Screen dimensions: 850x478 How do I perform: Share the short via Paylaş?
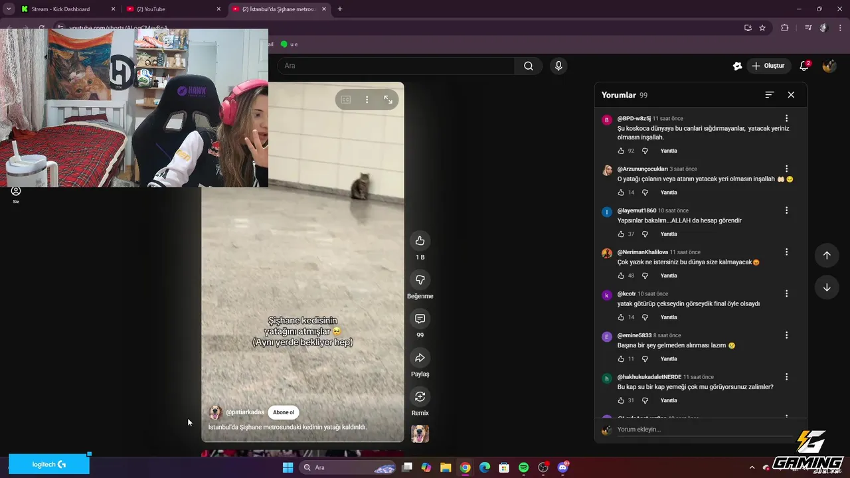pyautogui.click(x=420, y=358)
